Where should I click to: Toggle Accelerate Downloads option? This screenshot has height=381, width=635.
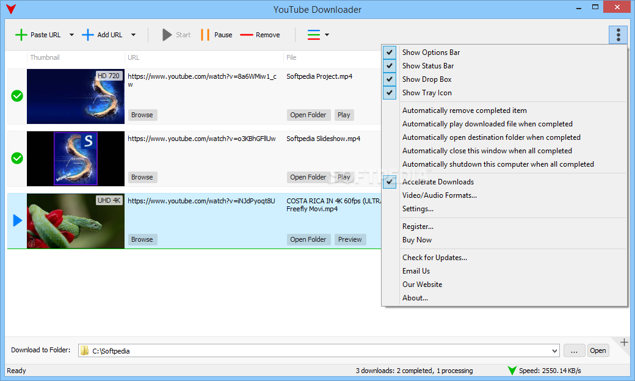click(x=504, y=182)
